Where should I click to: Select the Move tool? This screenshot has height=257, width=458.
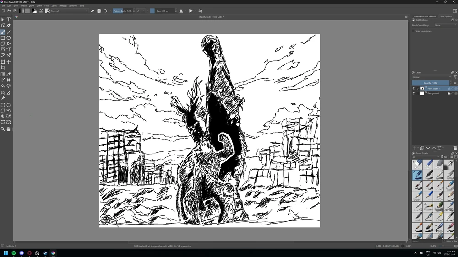click(x=8, y=62)
